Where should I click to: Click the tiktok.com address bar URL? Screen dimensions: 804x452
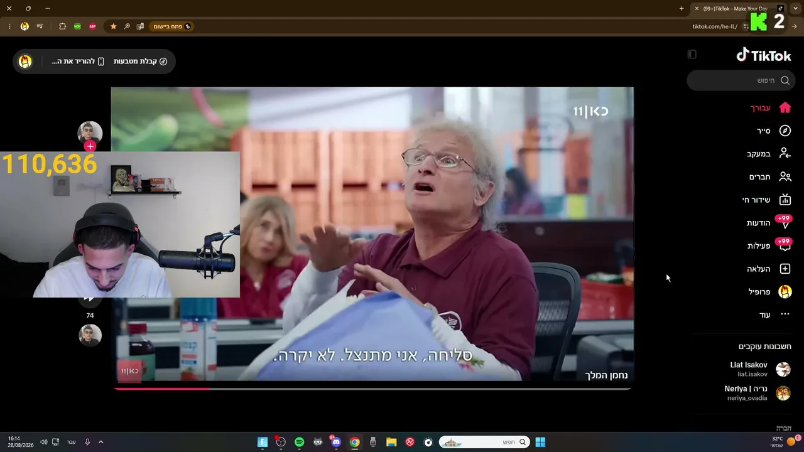tap(715, 26)
